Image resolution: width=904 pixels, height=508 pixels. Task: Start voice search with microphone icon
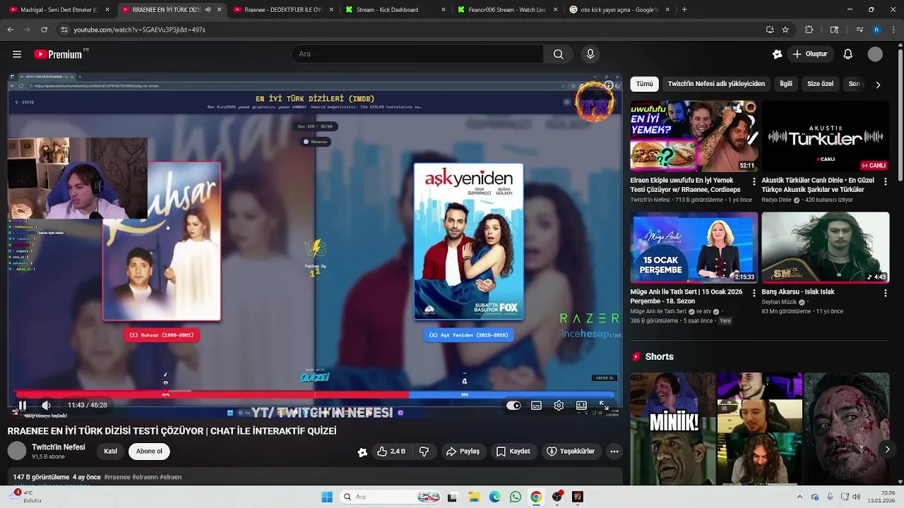(590, 54)
